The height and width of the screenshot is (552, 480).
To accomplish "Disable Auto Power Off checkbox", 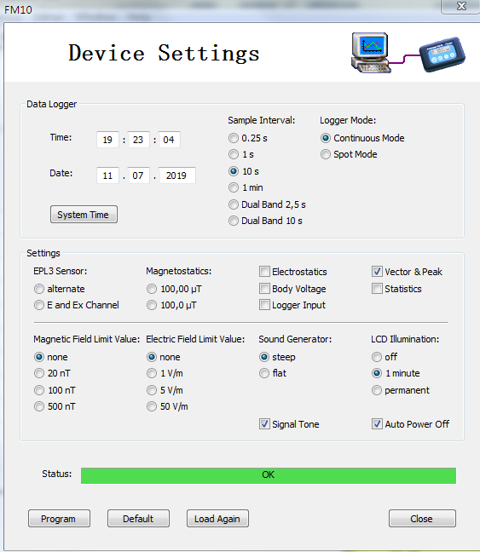I will point(377,424).
